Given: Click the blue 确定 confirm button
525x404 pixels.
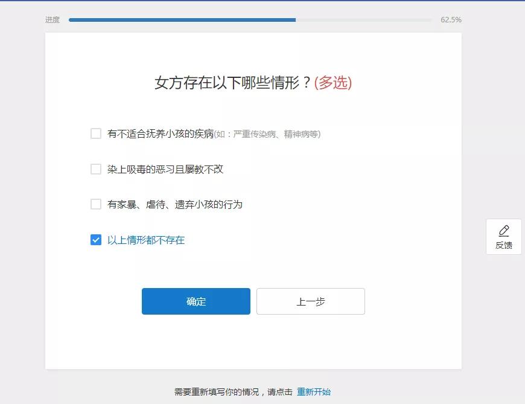Looking at the screenshot, I should click(x=196, y=301).
